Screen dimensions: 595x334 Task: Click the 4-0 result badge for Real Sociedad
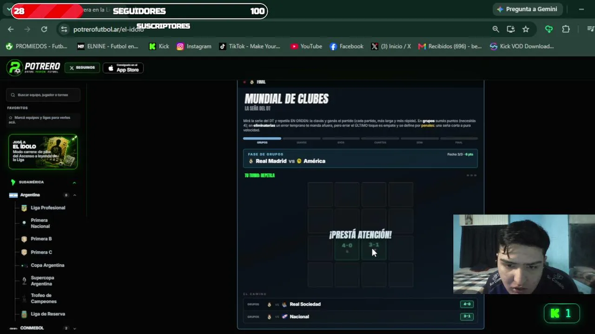(x=467, y=304)
